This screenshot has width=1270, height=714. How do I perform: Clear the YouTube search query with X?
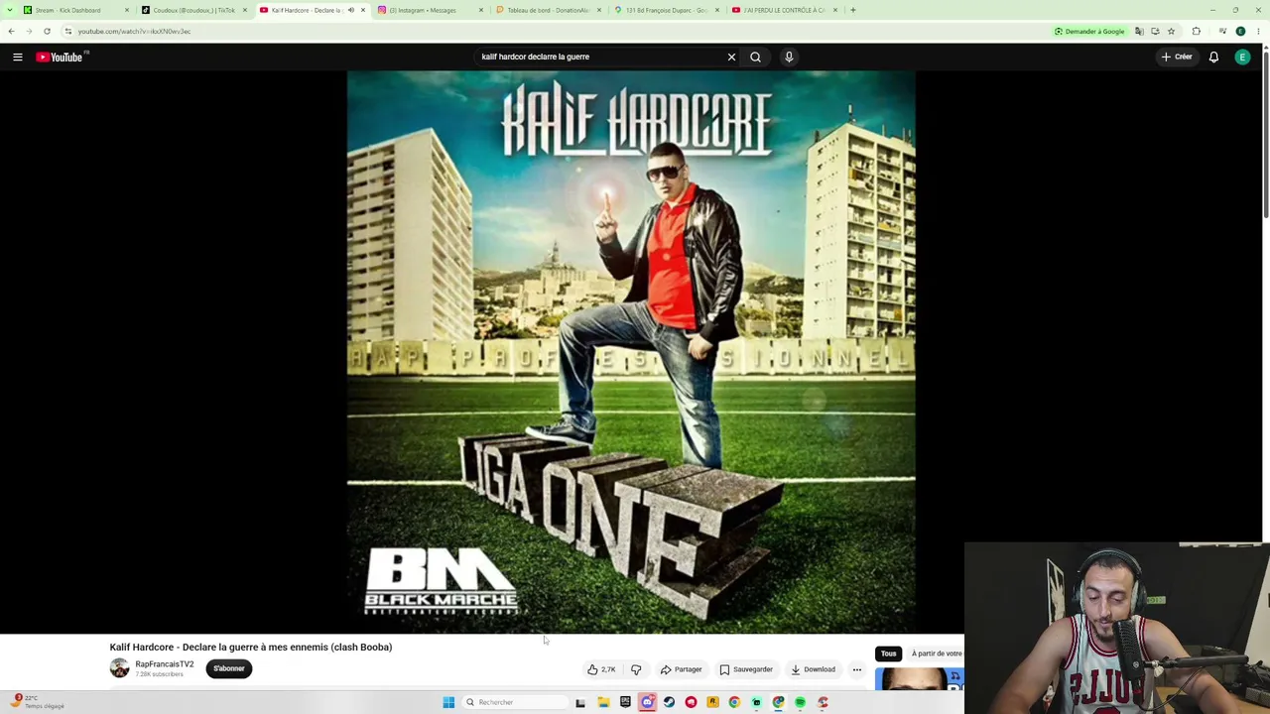click(731, 58)
